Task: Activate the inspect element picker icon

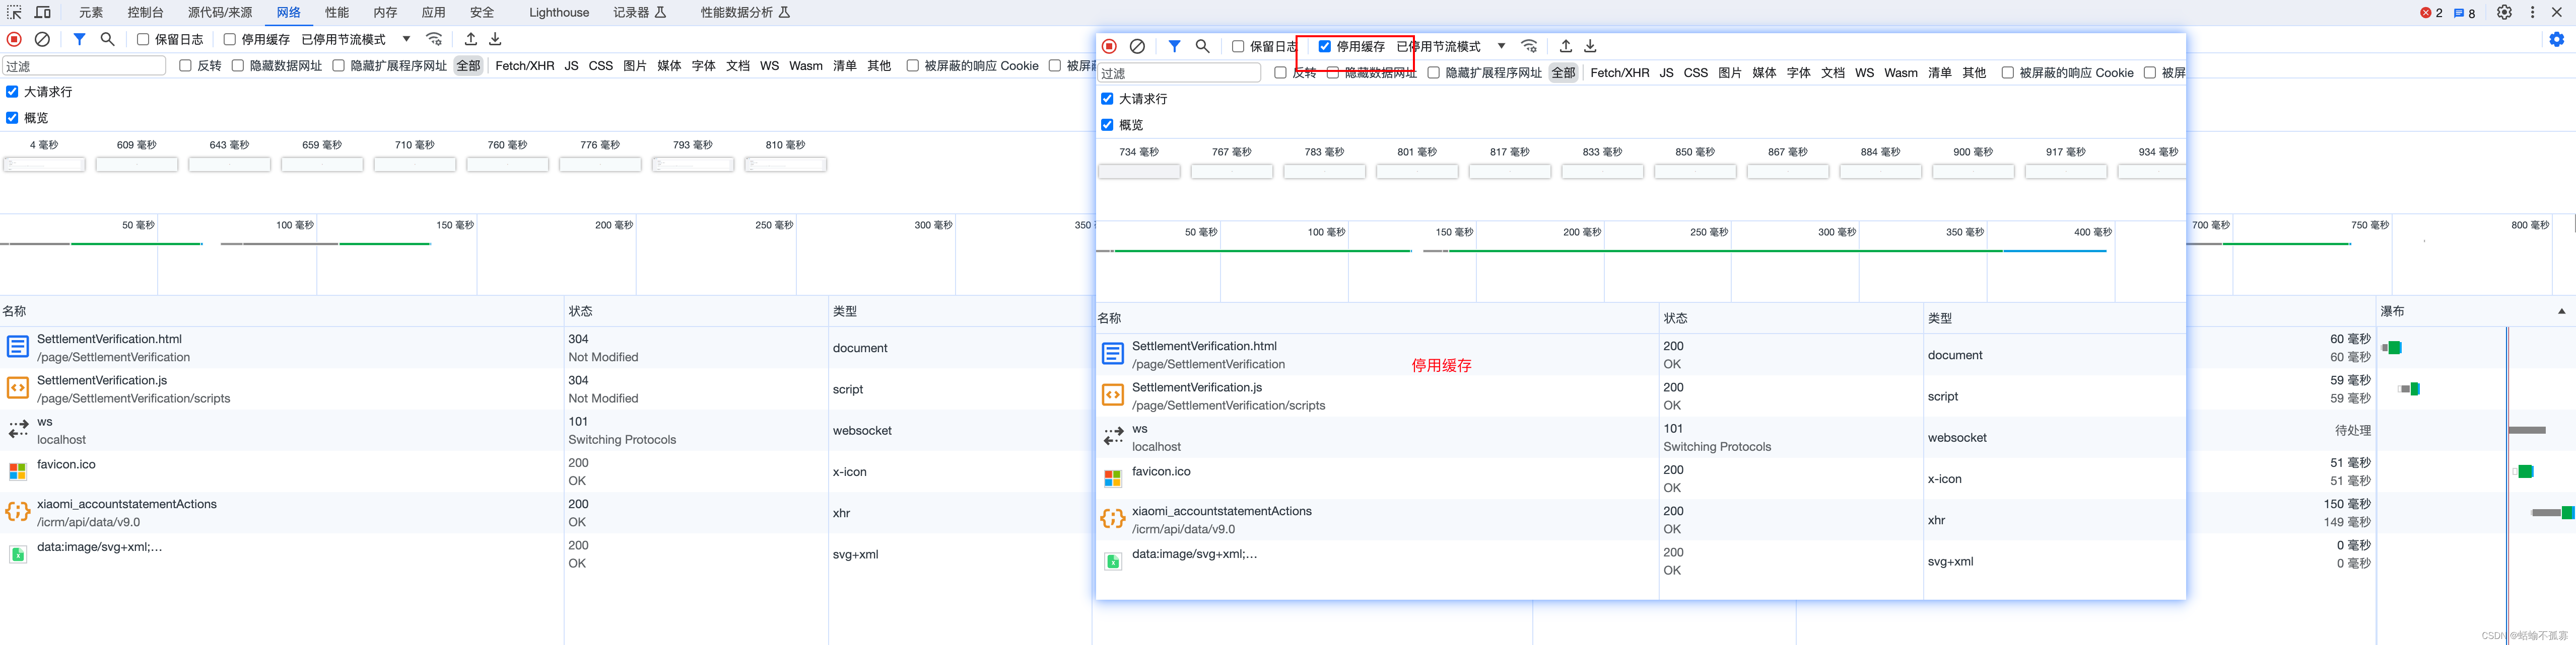Action: click(x=14, y=12)
